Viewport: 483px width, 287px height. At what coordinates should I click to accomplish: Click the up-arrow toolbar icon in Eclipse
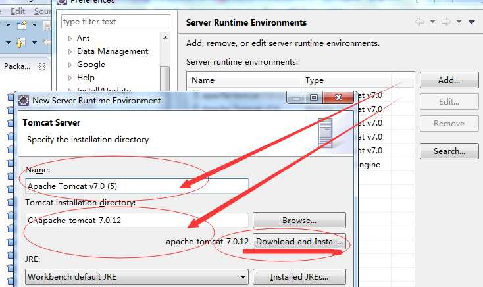(20, 43)
